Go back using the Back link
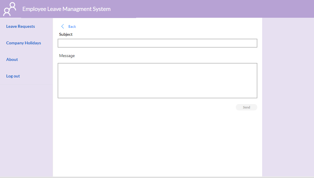The image size is (314, 178). point(72,27)
